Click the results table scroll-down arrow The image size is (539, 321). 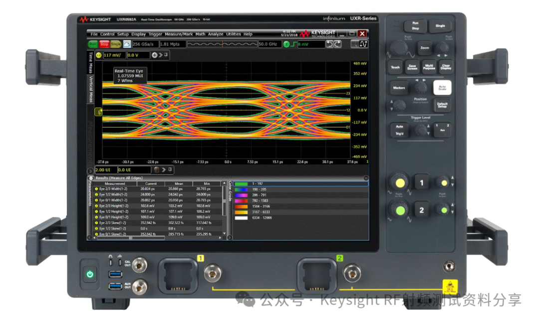click(x=225, y=233)
